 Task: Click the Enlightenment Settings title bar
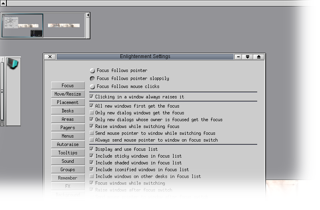click(145, 56)
